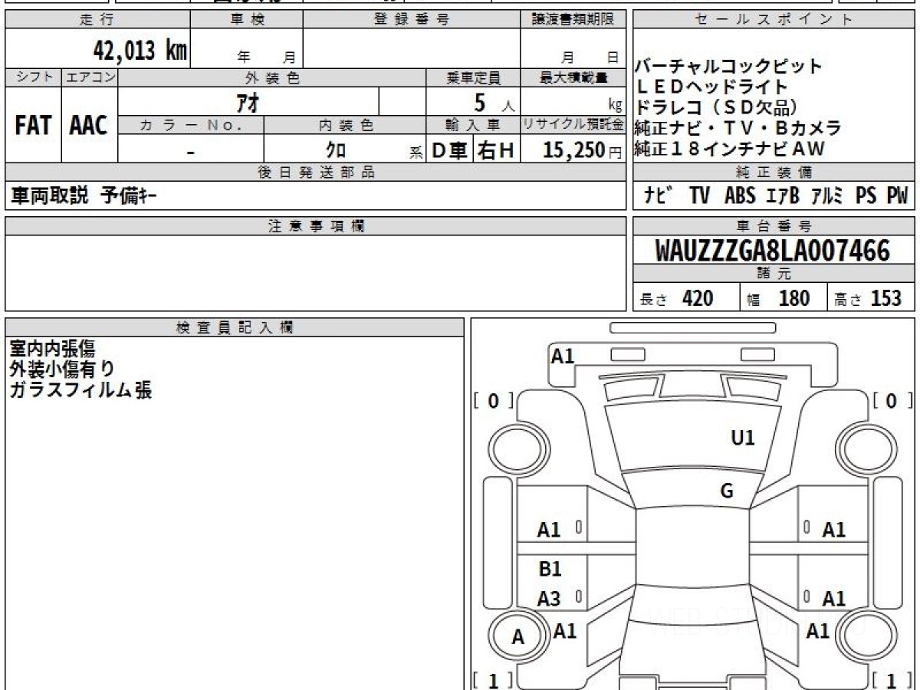Click the 高さ 153 height cell
Image resolution: width=920 pixels, height=690 pixels.
tap(871, 298)
